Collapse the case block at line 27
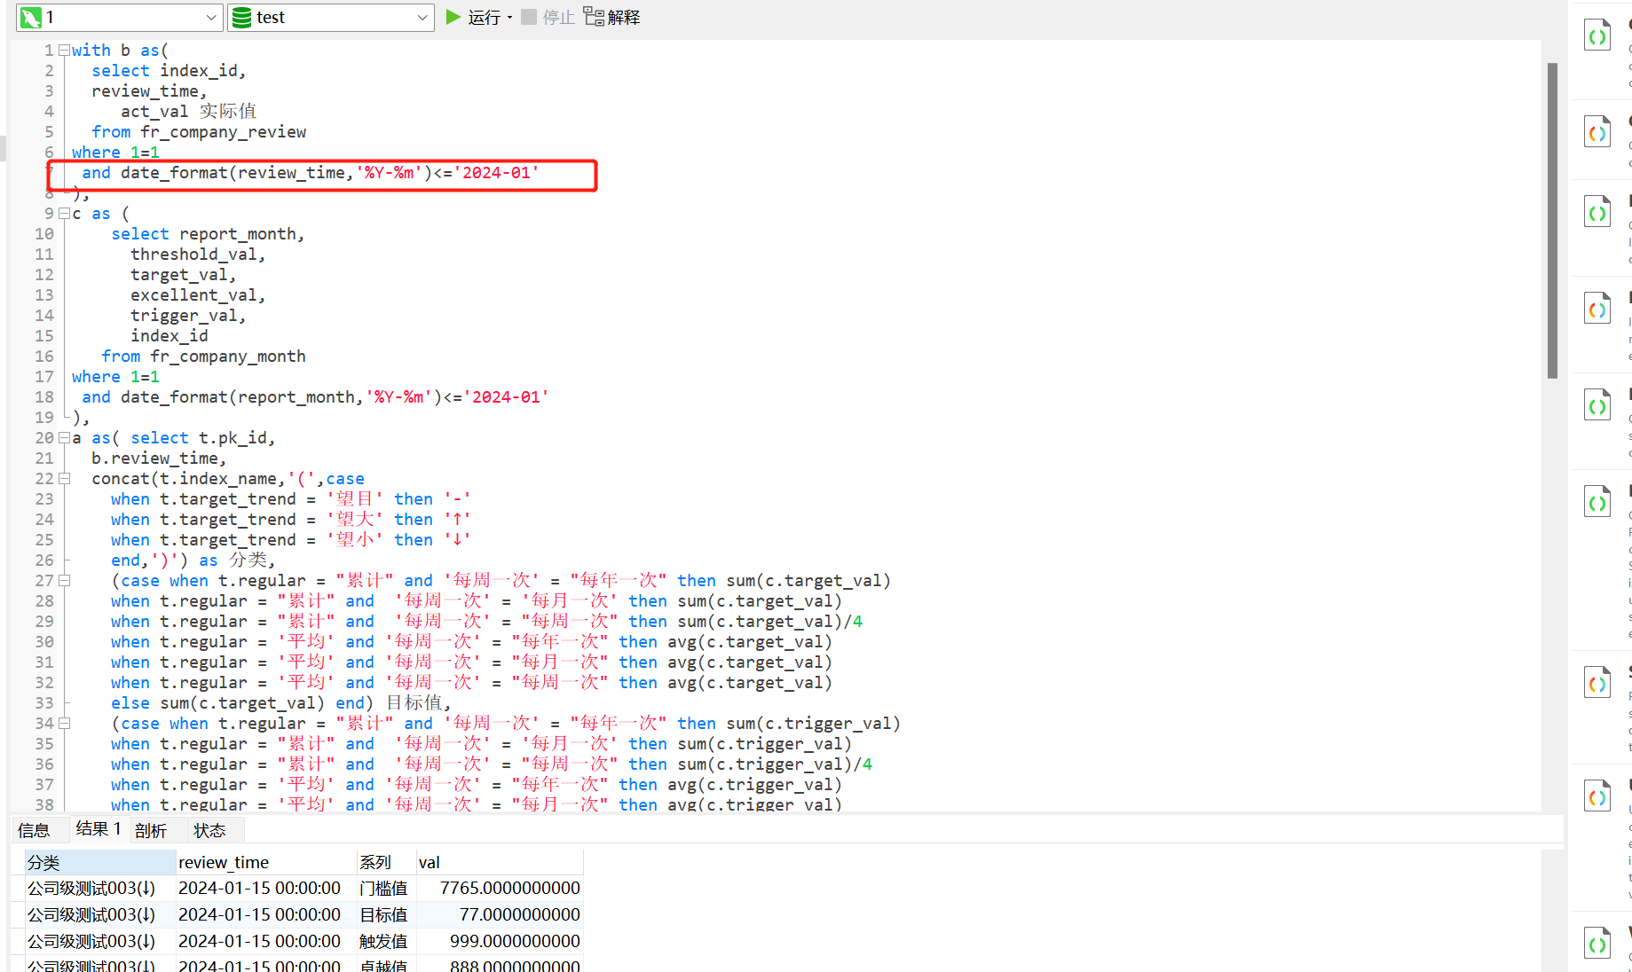Viewport: 1632px width, 972px height. coord(64,581)
